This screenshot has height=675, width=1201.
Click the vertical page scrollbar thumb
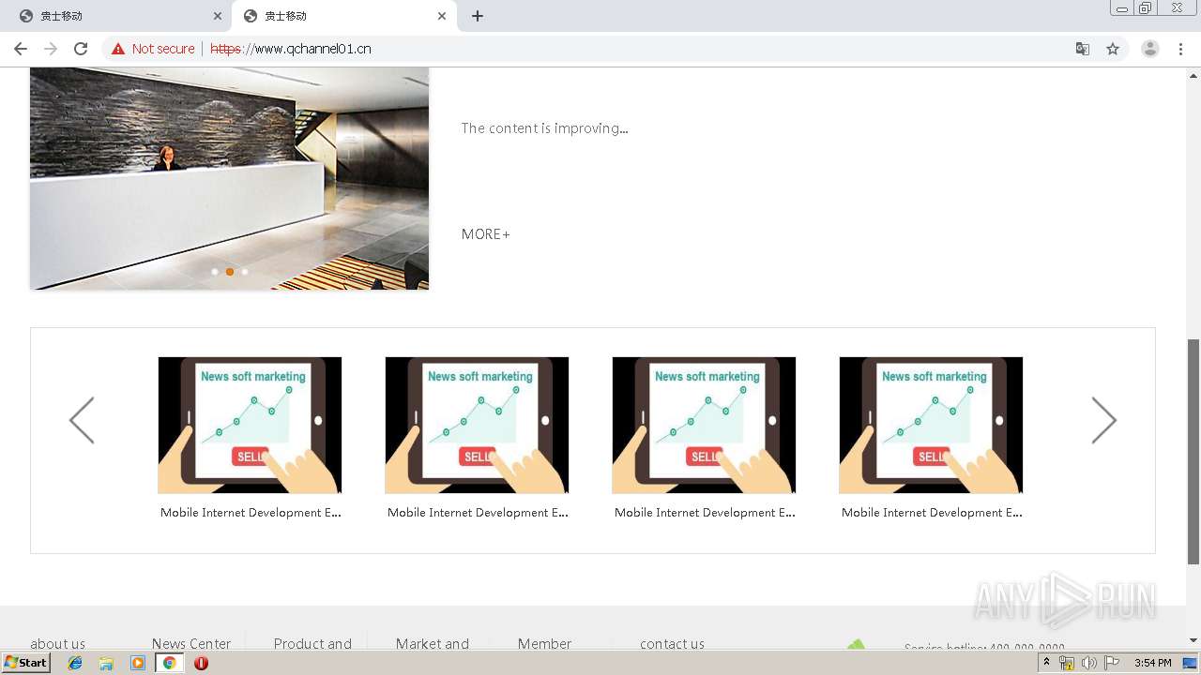coord(1193,451)
